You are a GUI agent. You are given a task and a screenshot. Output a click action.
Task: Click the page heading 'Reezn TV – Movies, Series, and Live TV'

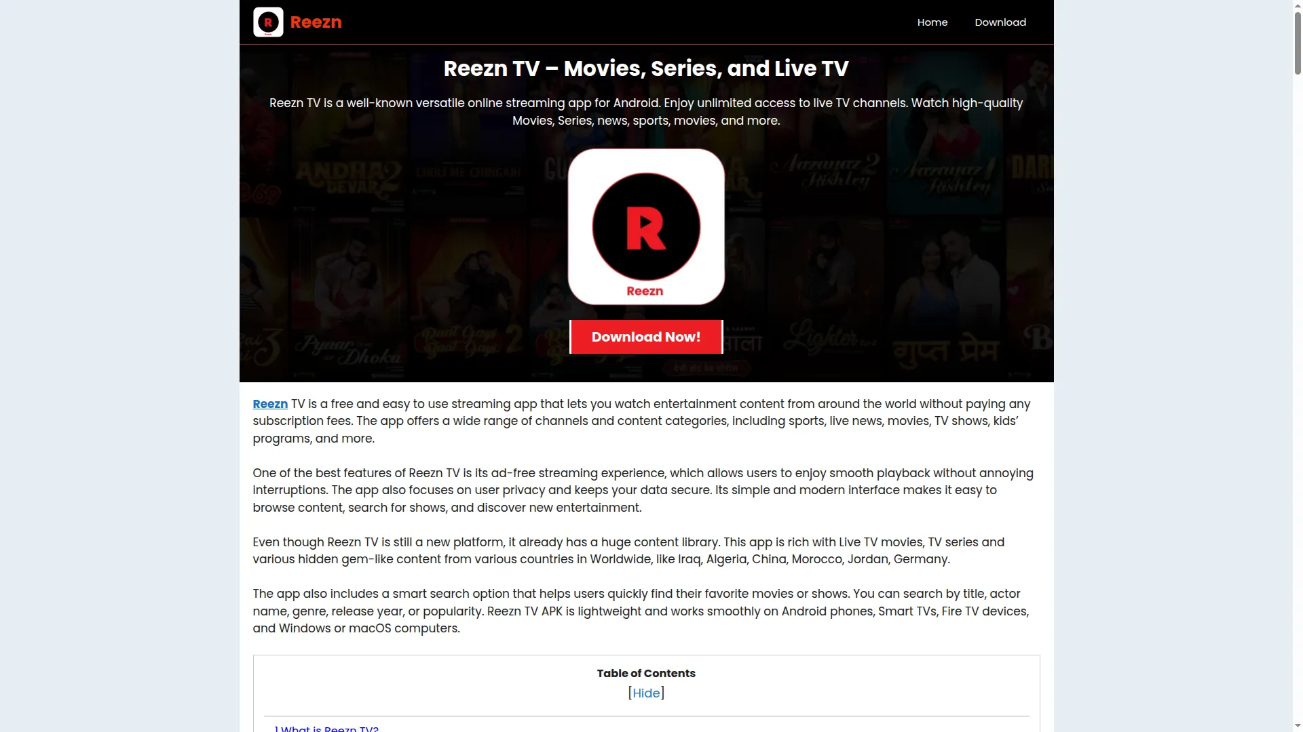click(646, 68)
